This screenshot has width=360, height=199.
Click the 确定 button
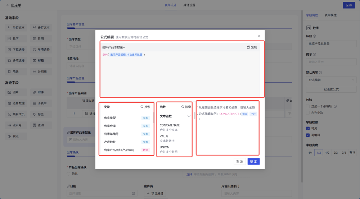tap(253, 162)
